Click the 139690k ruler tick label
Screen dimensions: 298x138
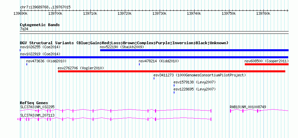21,14
